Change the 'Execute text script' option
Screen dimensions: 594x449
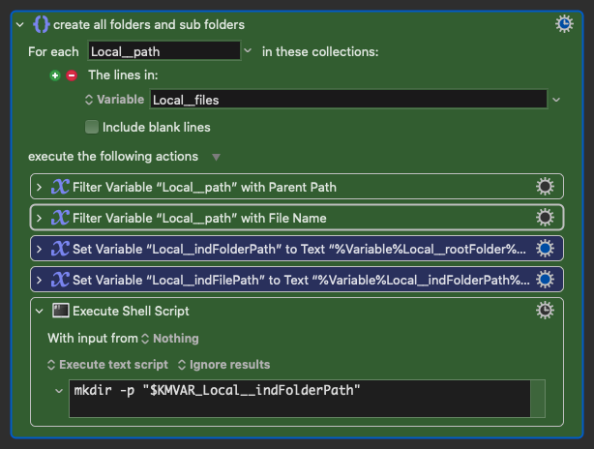pyautogui.click(x=107, y=365)
